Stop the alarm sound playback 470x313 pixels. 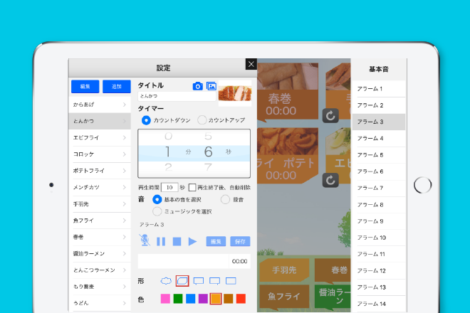coord(177,241)
